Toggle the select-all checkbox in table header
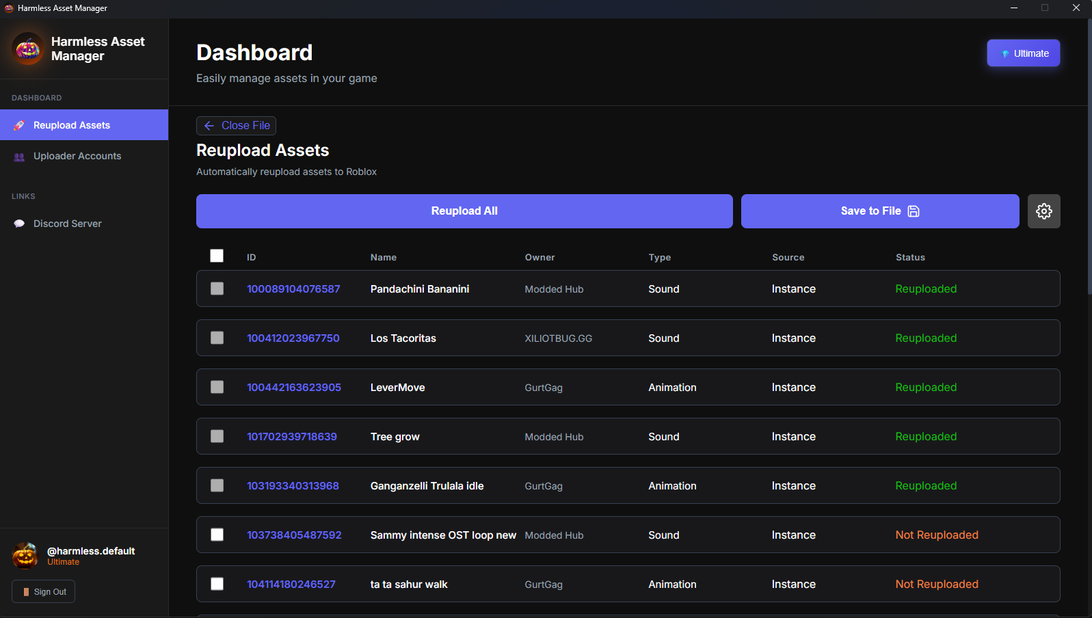The height and width of the screenshot is (618, 1092). 217,256
